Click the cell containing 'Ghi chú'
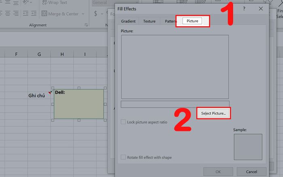This screenshot has height=177, width=283. point(39,96)
